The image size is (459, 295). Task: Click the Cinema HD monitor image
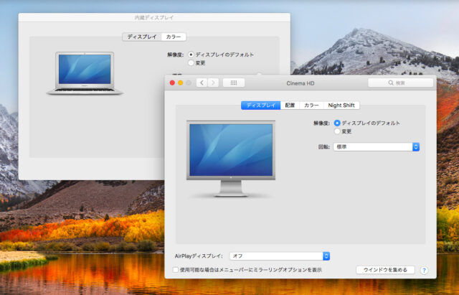(x=231, y=159)
